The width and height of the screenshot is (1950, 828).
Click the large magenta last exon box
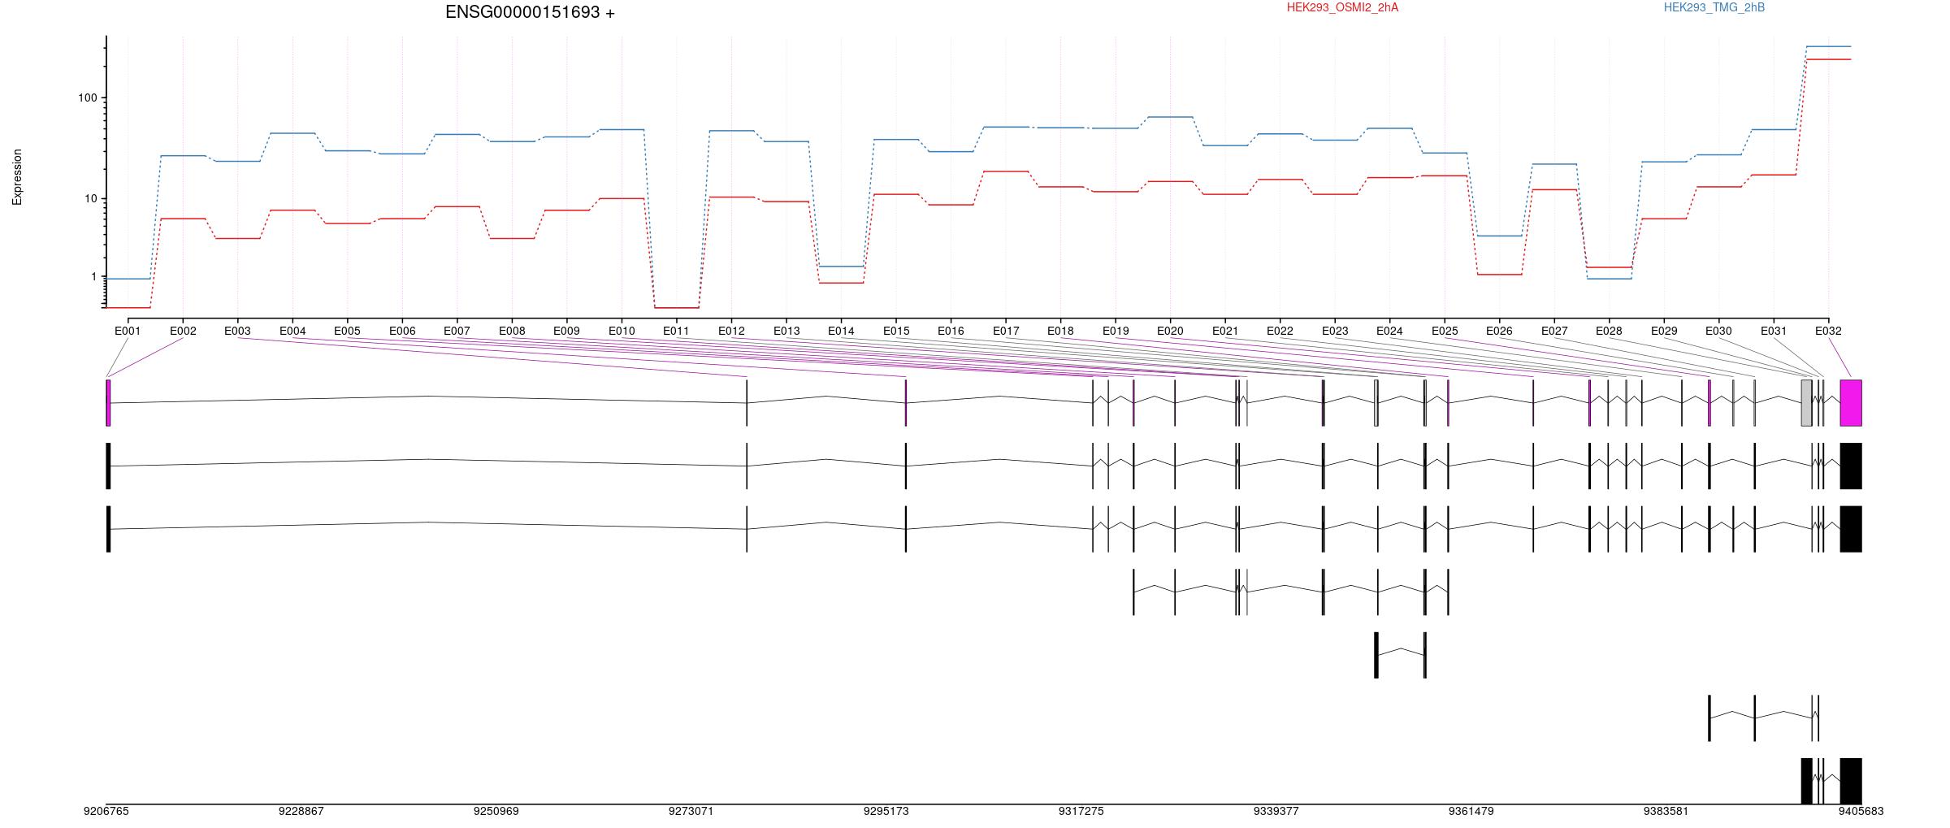tap(1851, 403)
